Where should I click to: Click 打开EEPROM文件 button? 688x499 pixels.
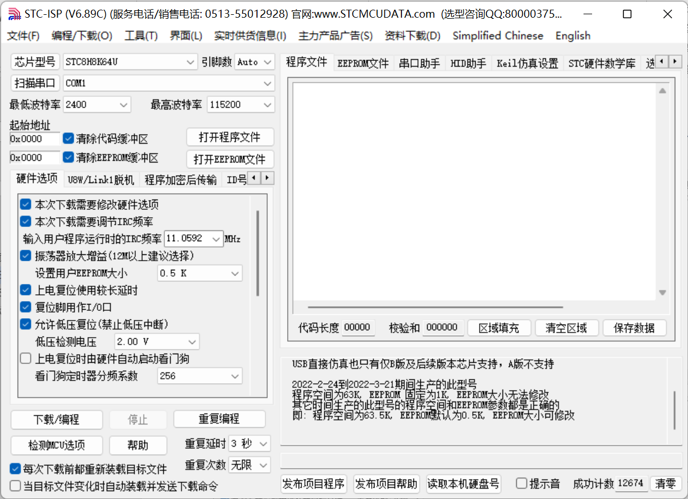230,159
